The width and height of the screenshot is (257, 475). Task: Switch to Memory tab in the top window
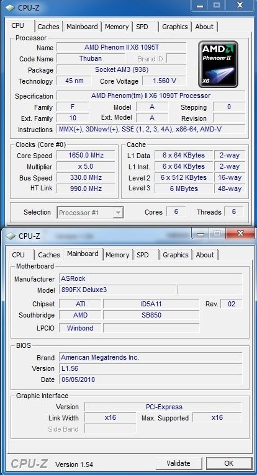[117, 27]
